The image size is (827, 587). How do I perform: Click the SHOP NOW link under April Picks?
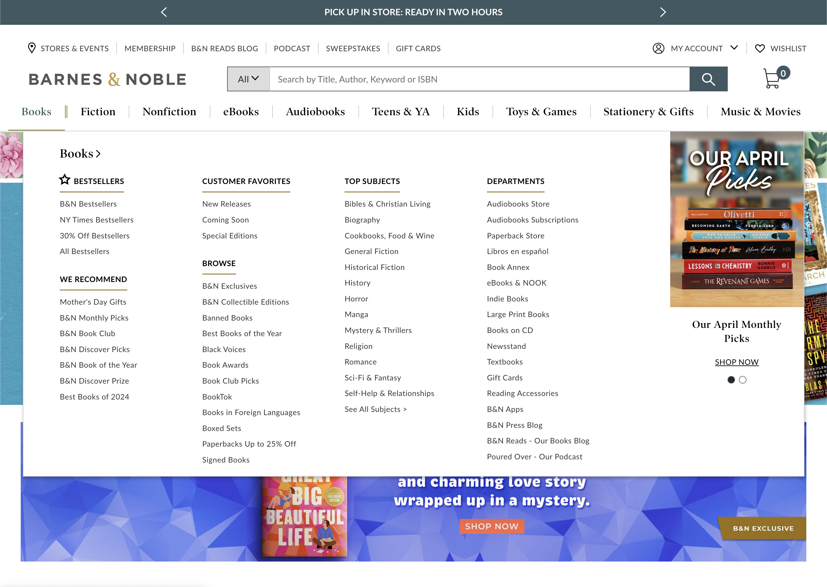pos(737,362)
